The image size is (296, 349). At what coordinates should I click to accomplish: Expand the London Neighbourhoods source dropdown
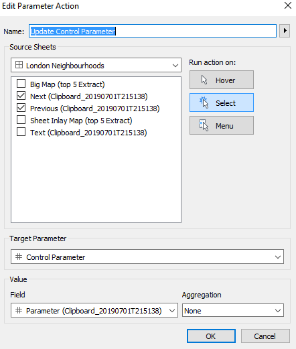(96, 65)
